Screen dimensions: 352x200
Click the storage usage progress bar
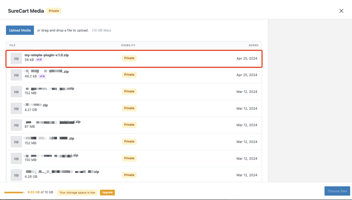click(x=14, y=192)
